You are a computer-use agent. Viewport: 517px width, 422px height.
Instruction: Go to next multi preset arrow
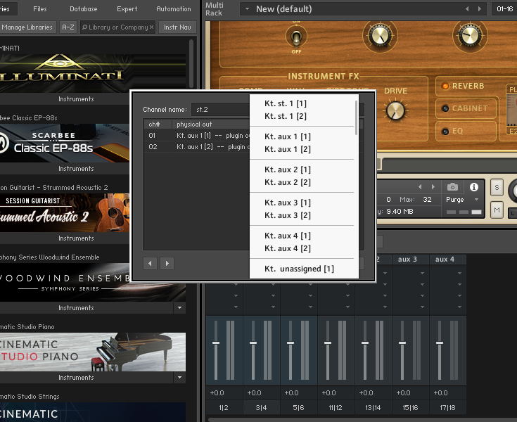(480, 9)
